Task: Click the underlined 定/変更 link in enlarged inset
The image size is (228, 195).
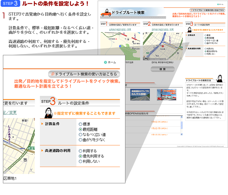Action: (x=10, y=112)
